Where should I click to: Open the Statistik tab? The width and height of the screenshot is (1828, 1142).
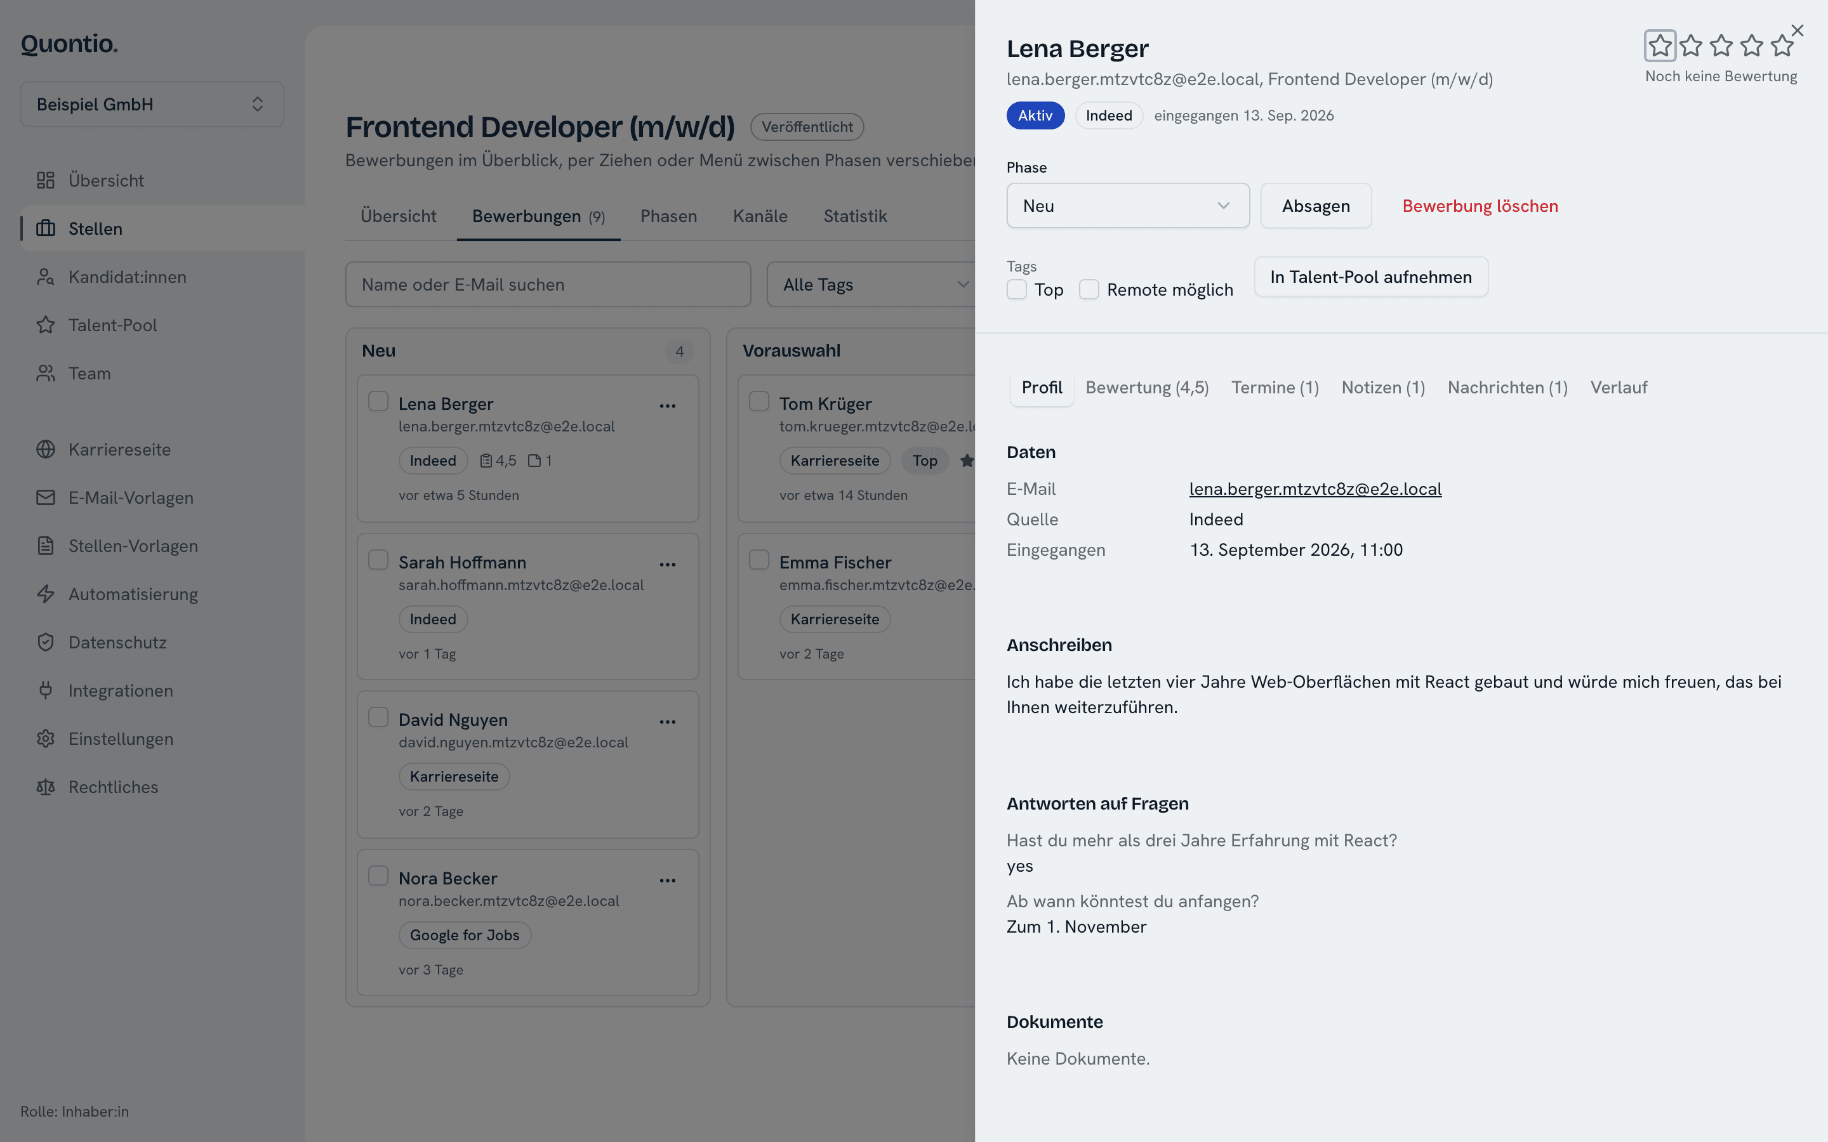tap(855, 216)
